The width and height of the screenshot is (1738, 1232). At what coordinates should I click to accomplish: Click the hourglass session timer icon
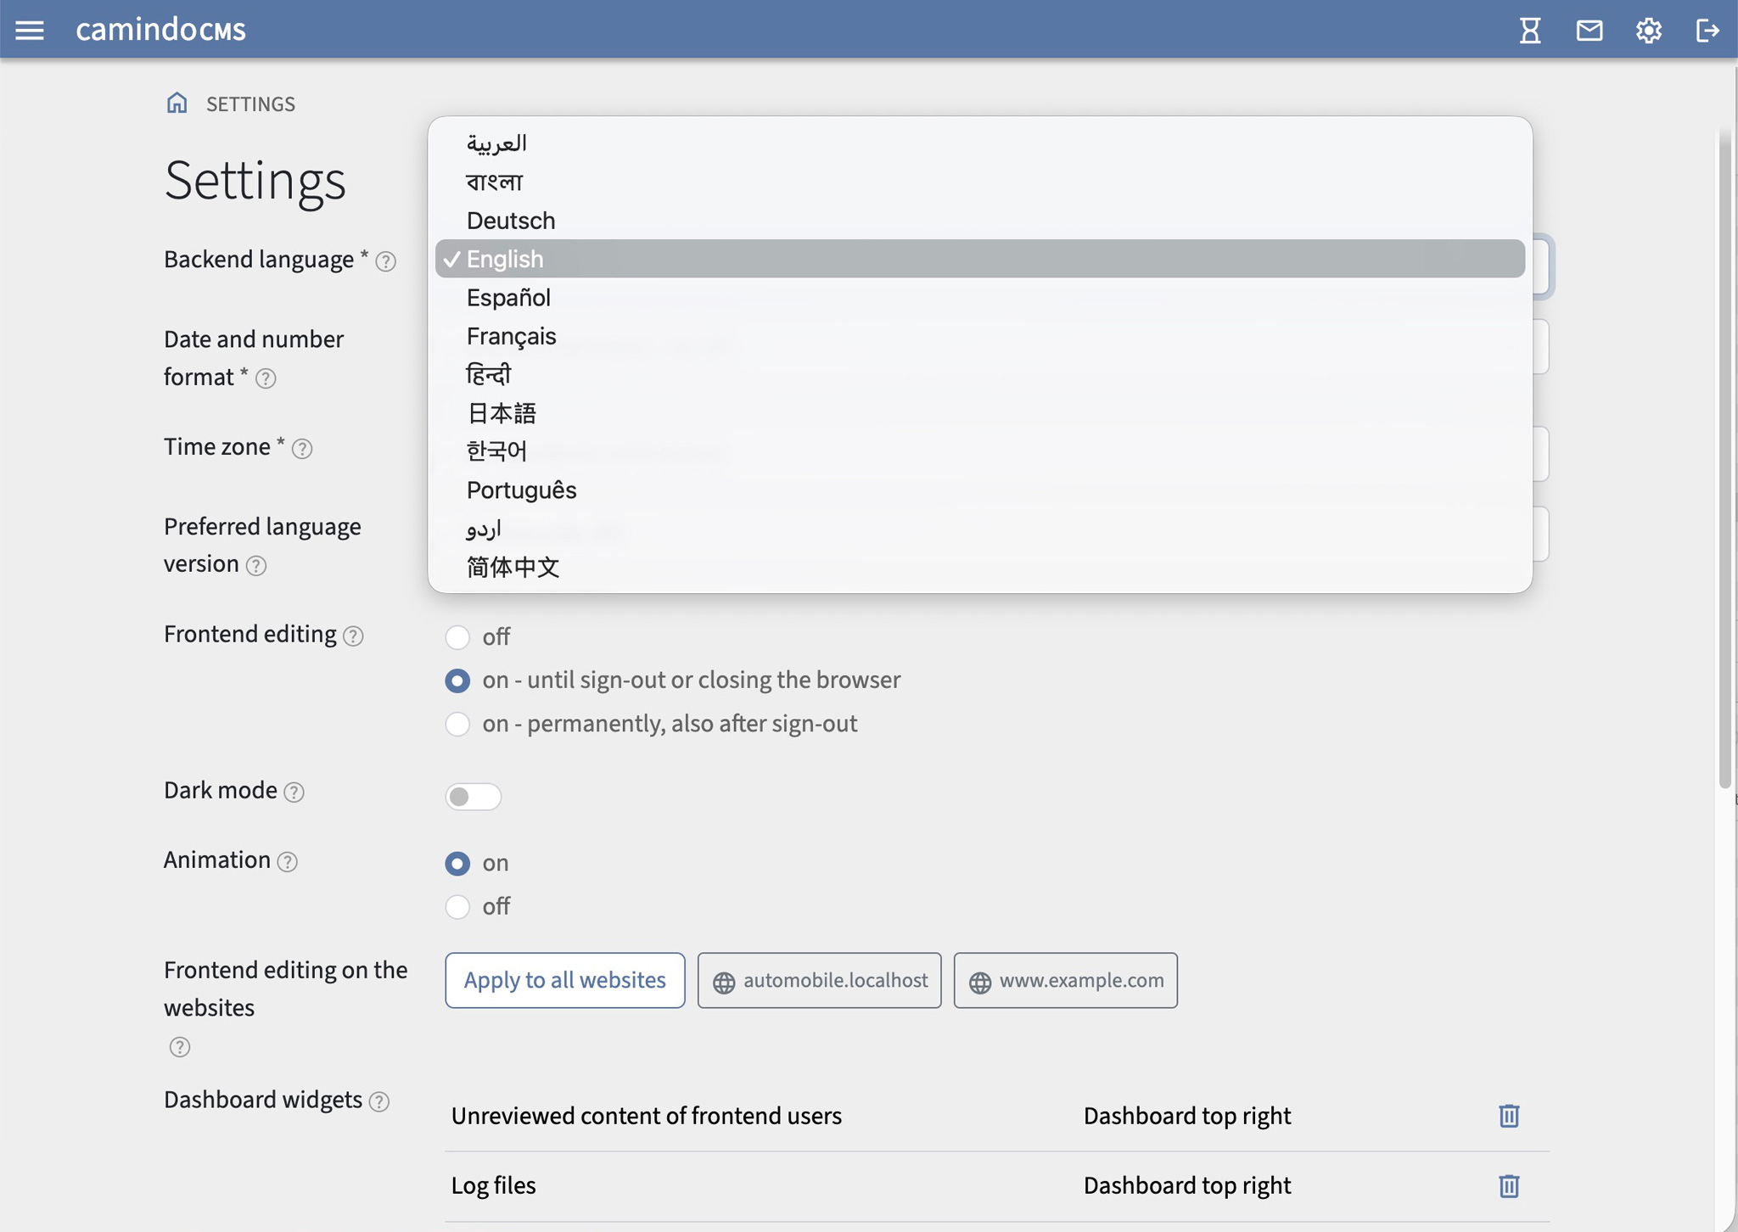tap(1530, 31)
